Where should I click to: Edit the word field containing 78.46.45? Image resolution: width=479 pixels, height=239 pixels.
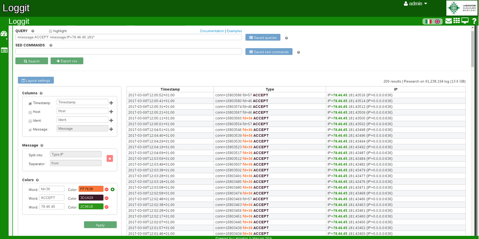point(51,207)
